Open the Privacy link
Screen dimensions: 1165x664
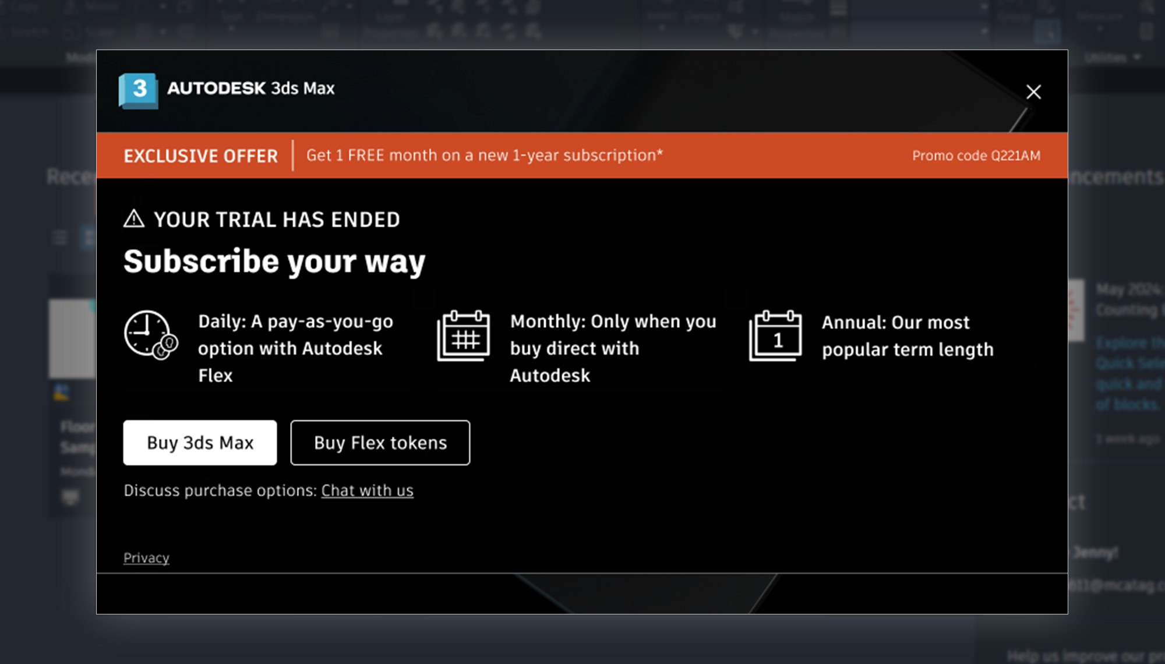[x=146, y=558]
